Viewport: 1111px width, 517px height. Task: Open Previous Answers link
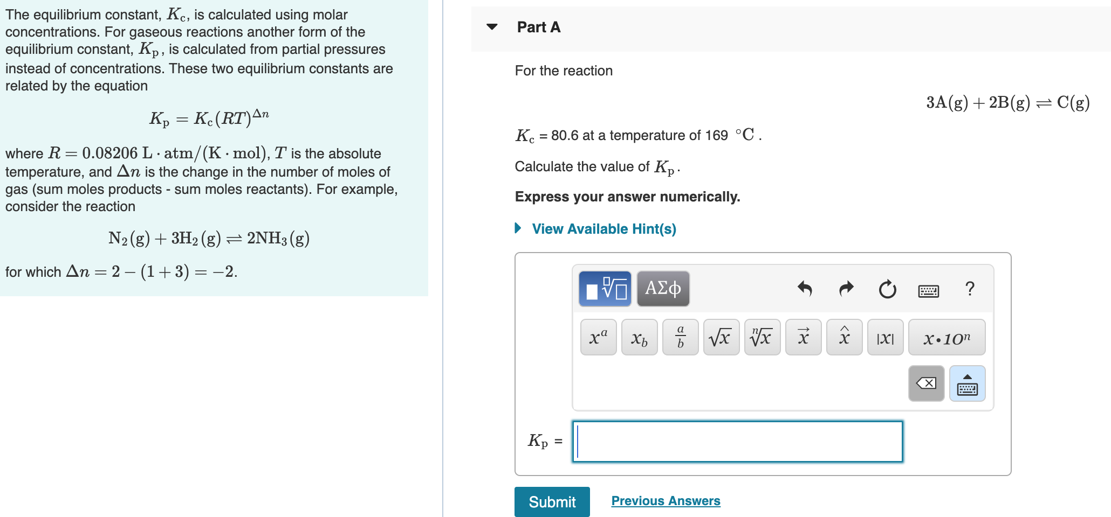click(x=665, y=500)
